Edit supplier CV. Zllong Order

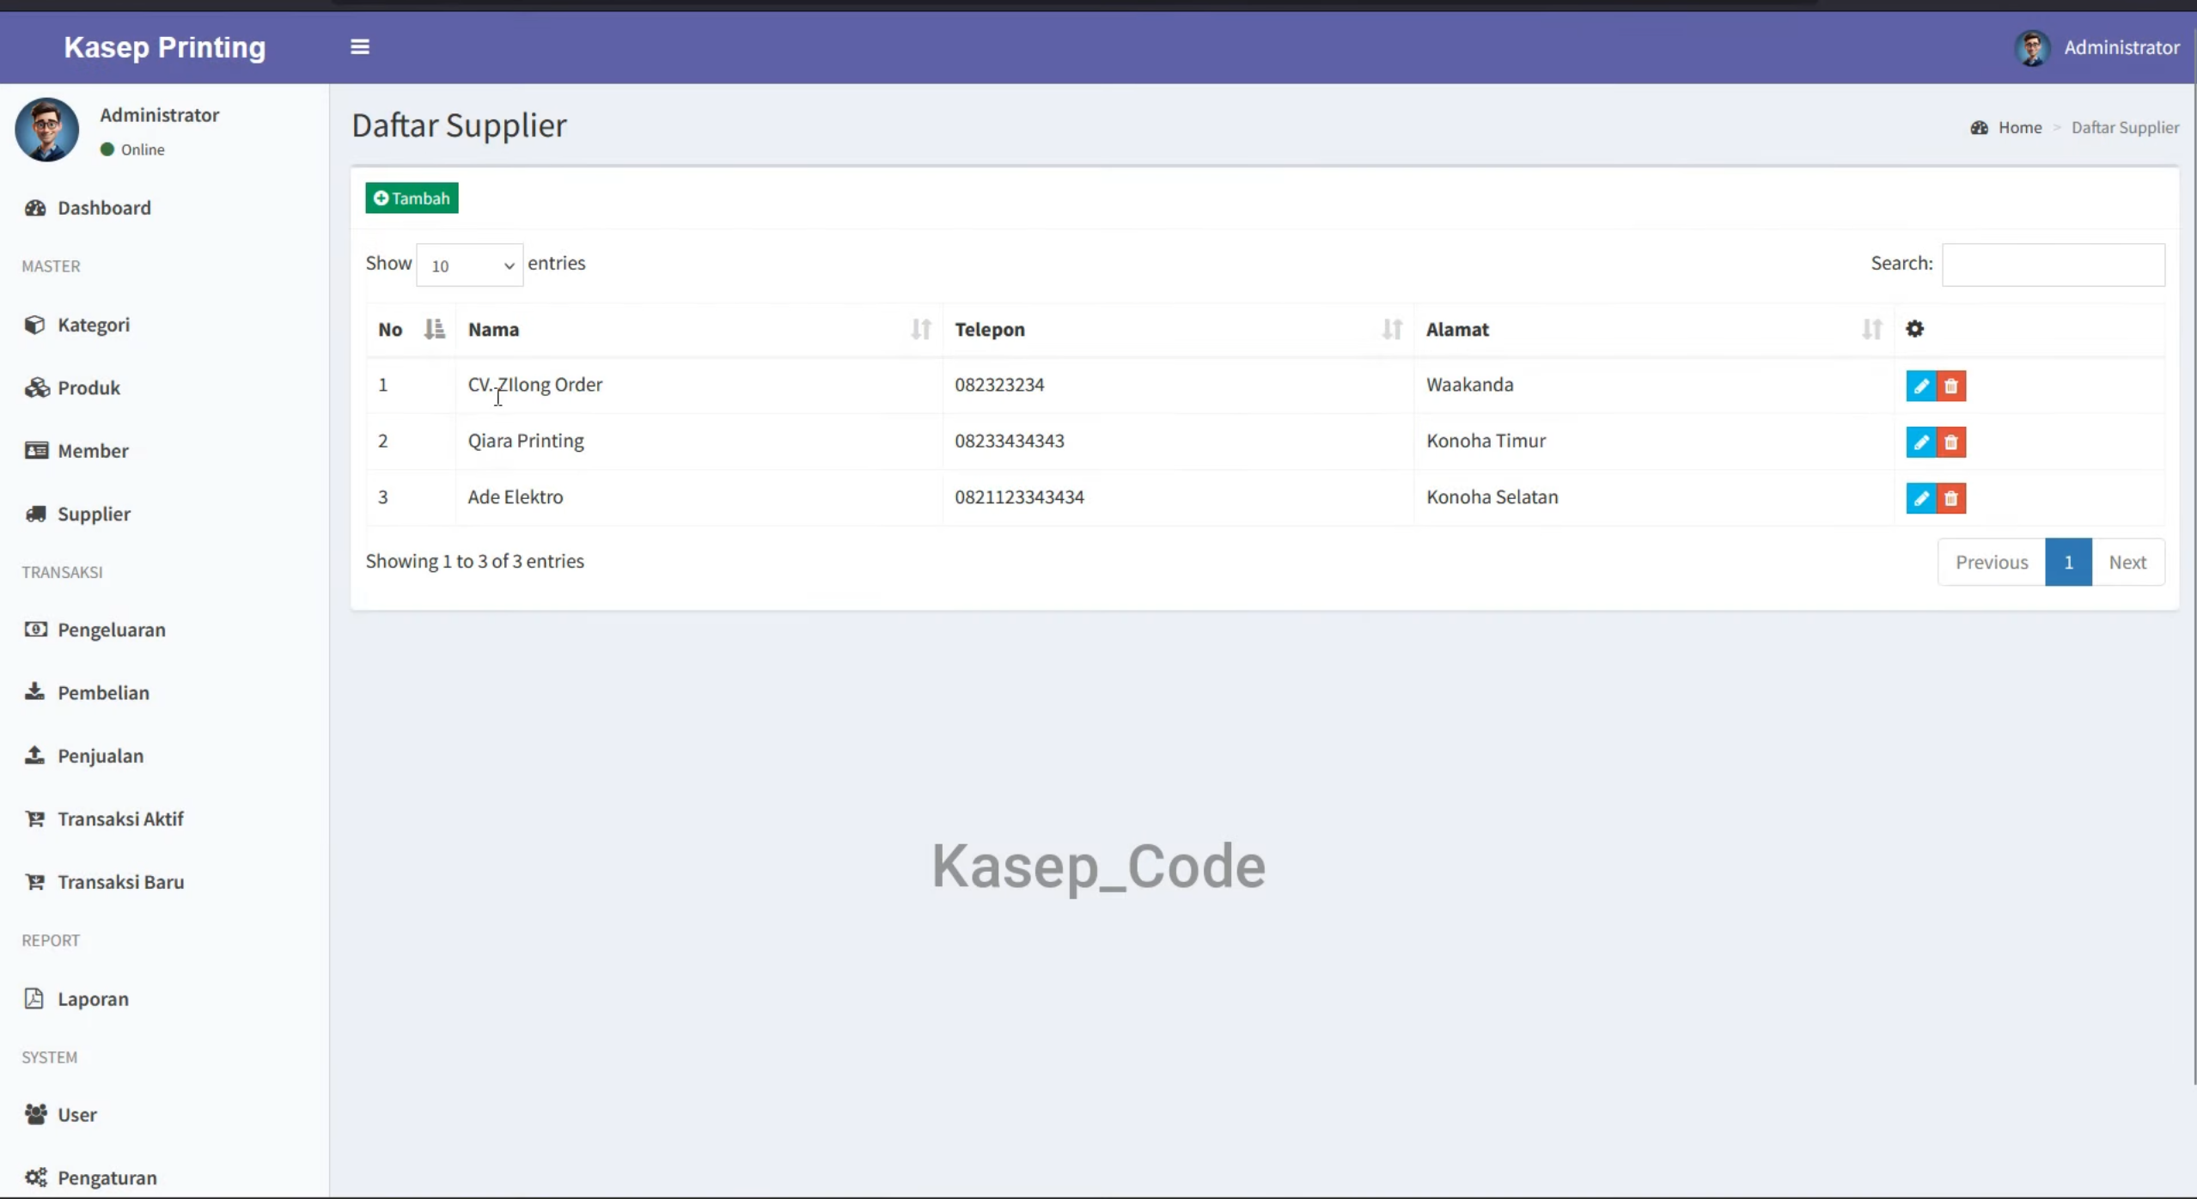1920,386
